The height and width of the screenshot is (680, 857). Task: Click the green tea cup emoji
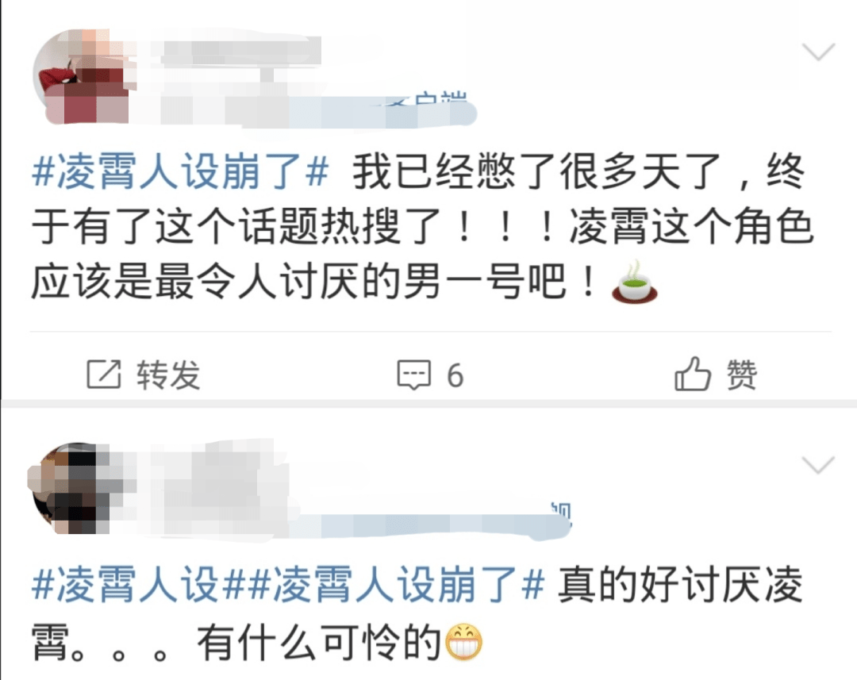pos(635,282)
